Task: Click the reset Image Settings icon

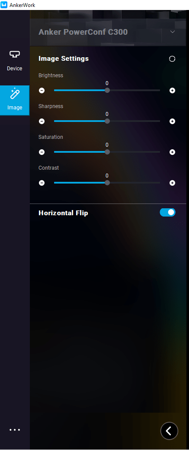Action: [172, 59]
